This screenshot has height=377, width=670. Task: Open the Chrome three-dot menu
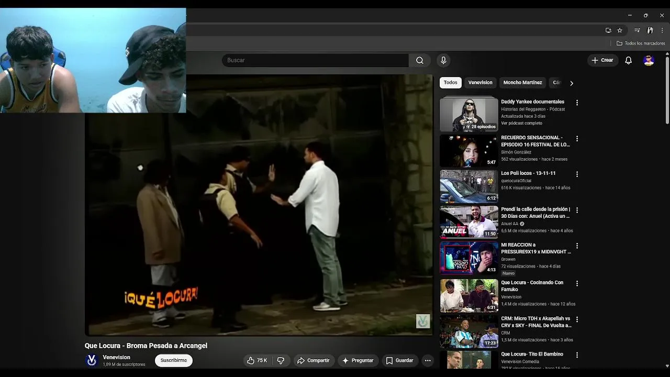click(662, 30)
